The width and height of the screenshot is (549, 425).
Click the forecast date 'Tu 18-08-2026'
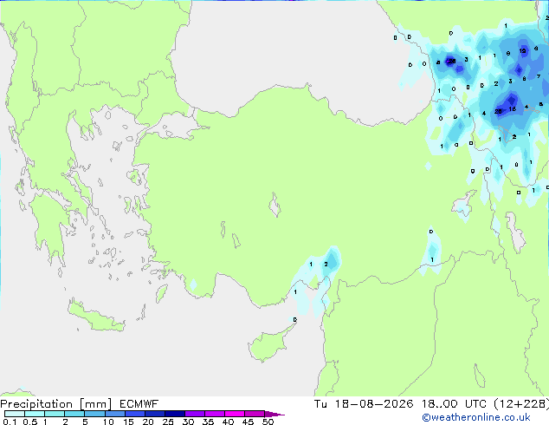(x=364, y=404)
